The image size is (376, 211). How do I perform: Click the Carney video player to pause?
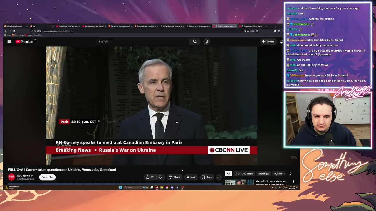click(x=151, y=105)
